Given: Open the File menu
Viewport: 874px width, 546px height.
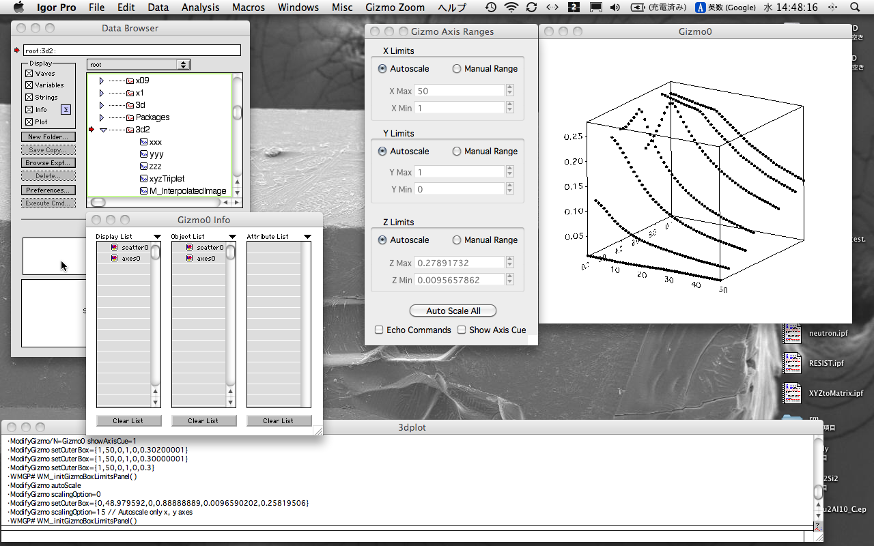Looking at the screenshot, I should [97, 8].
